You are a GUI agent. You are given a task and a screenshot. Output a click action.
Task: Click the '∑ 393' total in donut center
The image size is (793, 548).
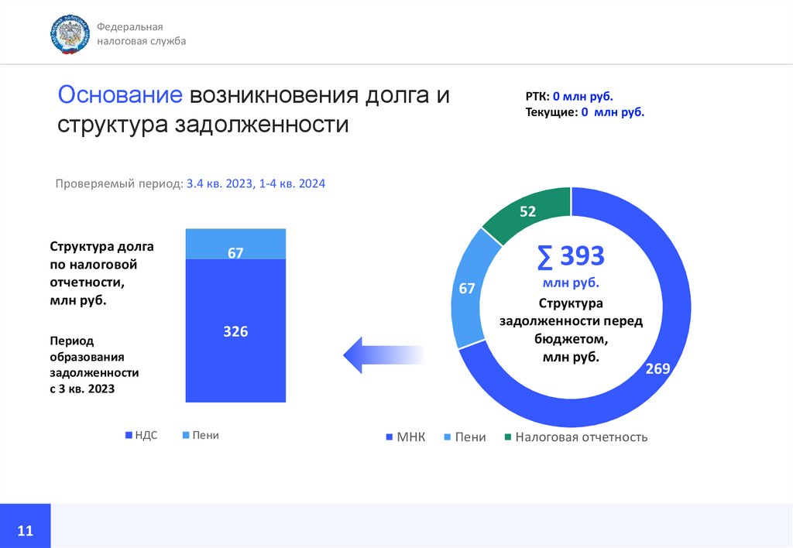pos(571,255)
